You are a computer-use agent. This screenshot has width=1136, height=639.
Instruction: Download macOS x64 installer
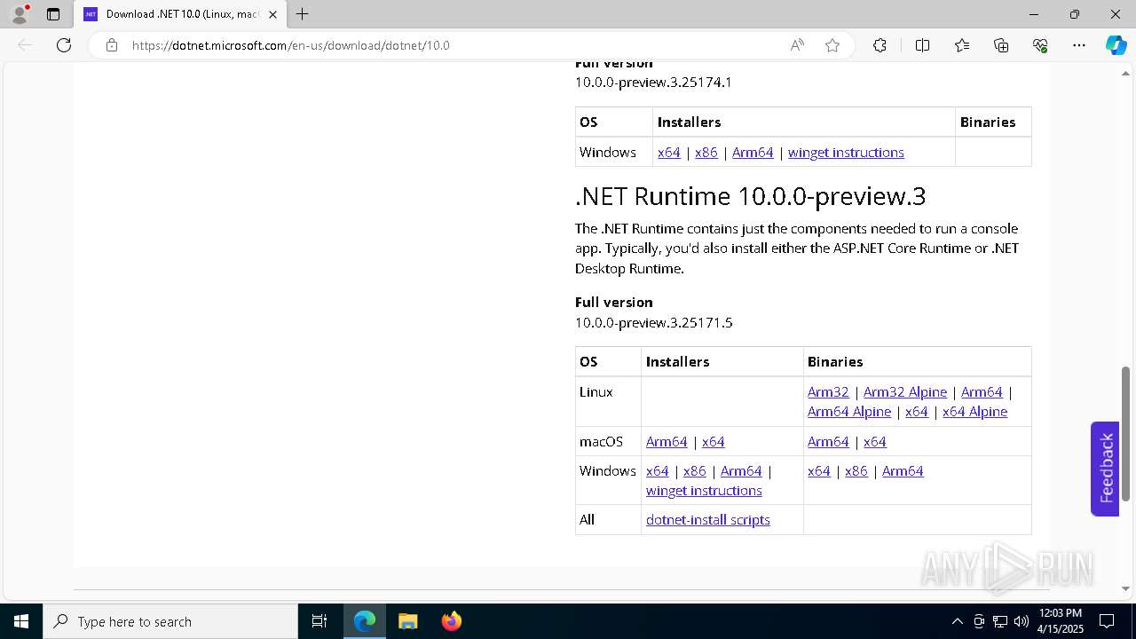click(x=714, y=442)
